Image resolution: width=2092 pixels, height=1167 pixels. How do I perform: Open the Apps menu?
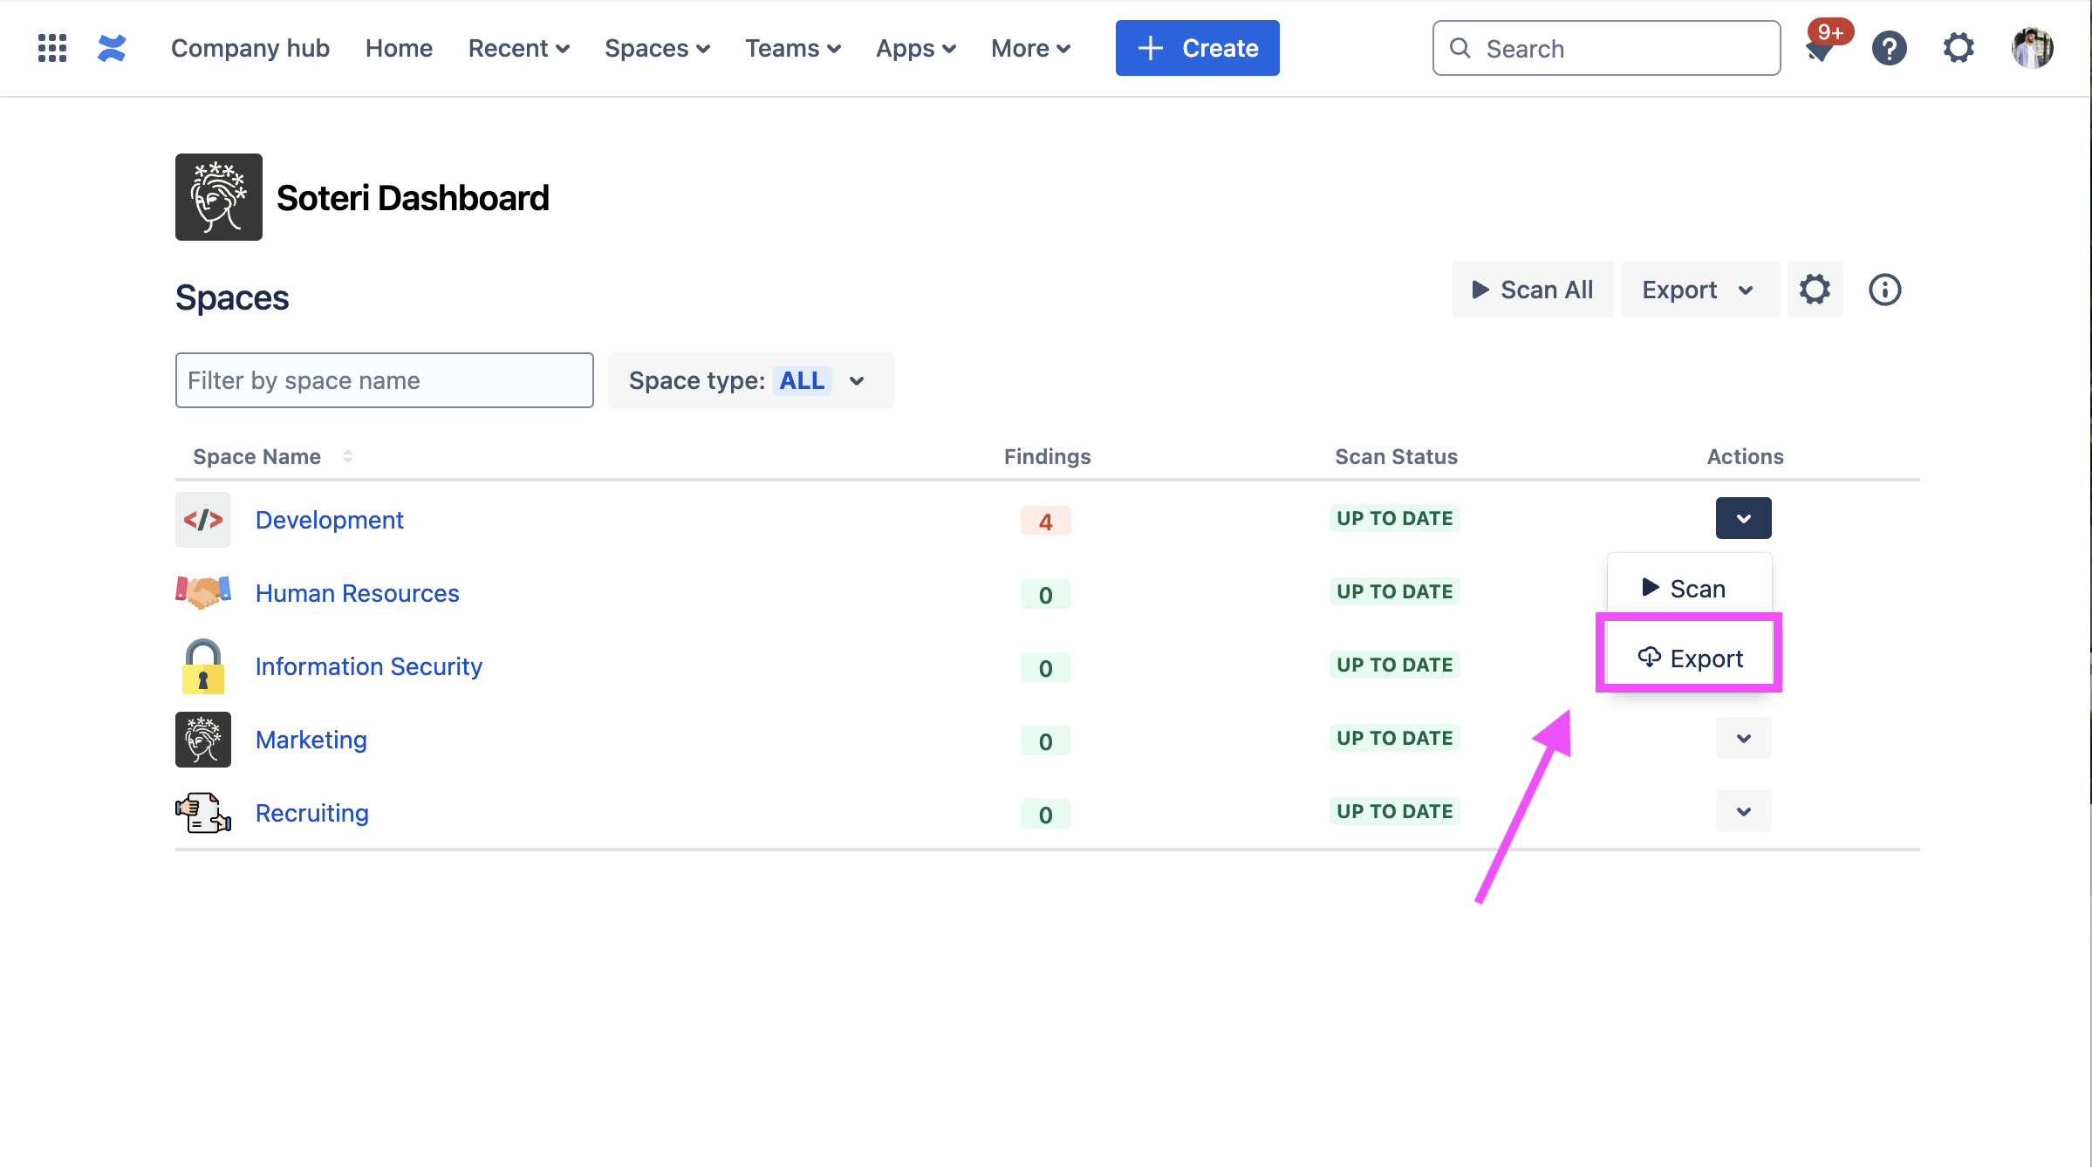(x=915, y=48)
